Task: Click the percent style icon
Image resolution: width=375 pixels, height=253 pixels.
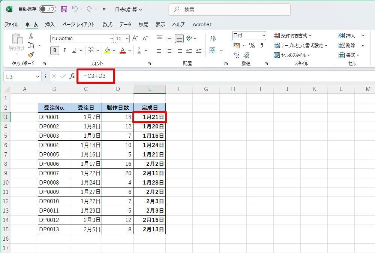Action: tap(252, 45)
